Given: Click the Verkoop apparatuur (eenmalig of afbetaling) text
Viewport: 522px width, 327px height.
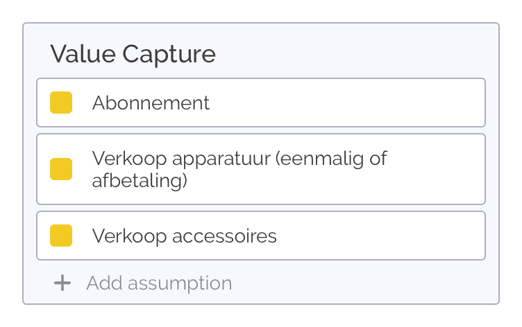Looking at the screenshot, I should pyautogui.click(x=239, y=169).
